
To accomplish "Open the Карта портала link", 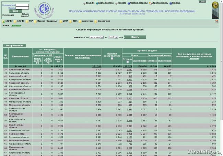I will click(x=106, y=3).
